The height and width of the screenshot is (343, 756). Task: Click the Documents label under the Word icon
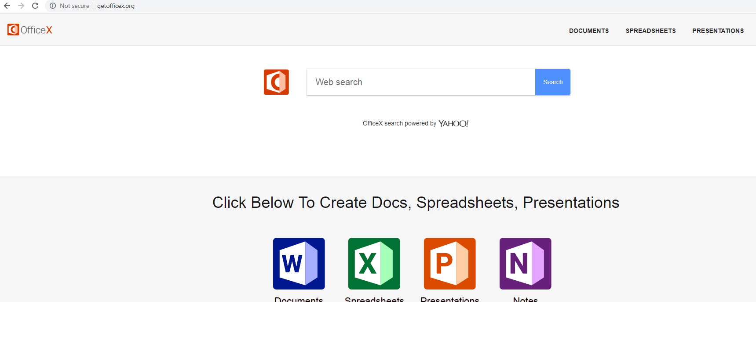tap(299, 299)
